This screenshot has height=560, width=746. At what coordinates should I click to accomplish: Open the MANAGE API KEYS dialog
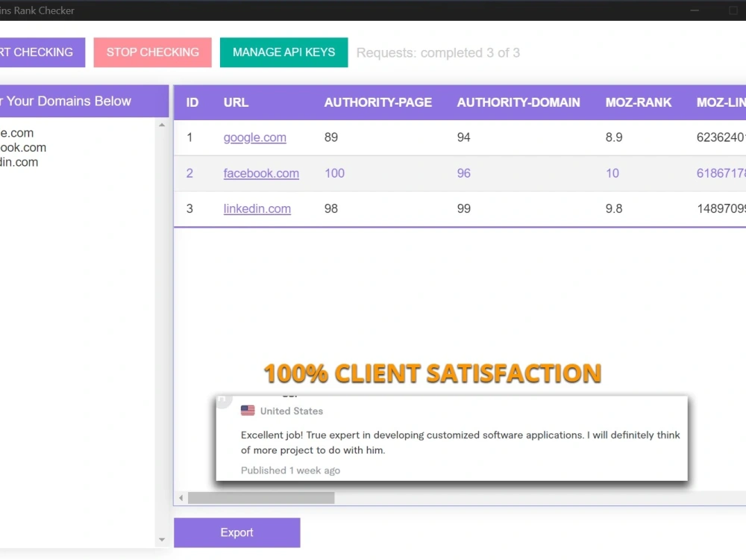click(283, 52)
